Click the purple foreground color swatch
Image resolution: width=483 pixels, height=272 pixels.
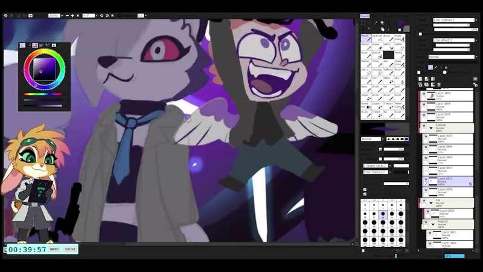(401, 24)
